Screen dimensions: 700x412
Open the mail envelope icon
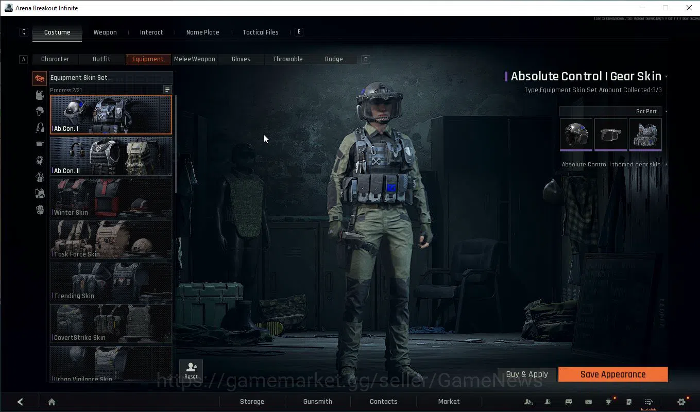pos(588,402)
